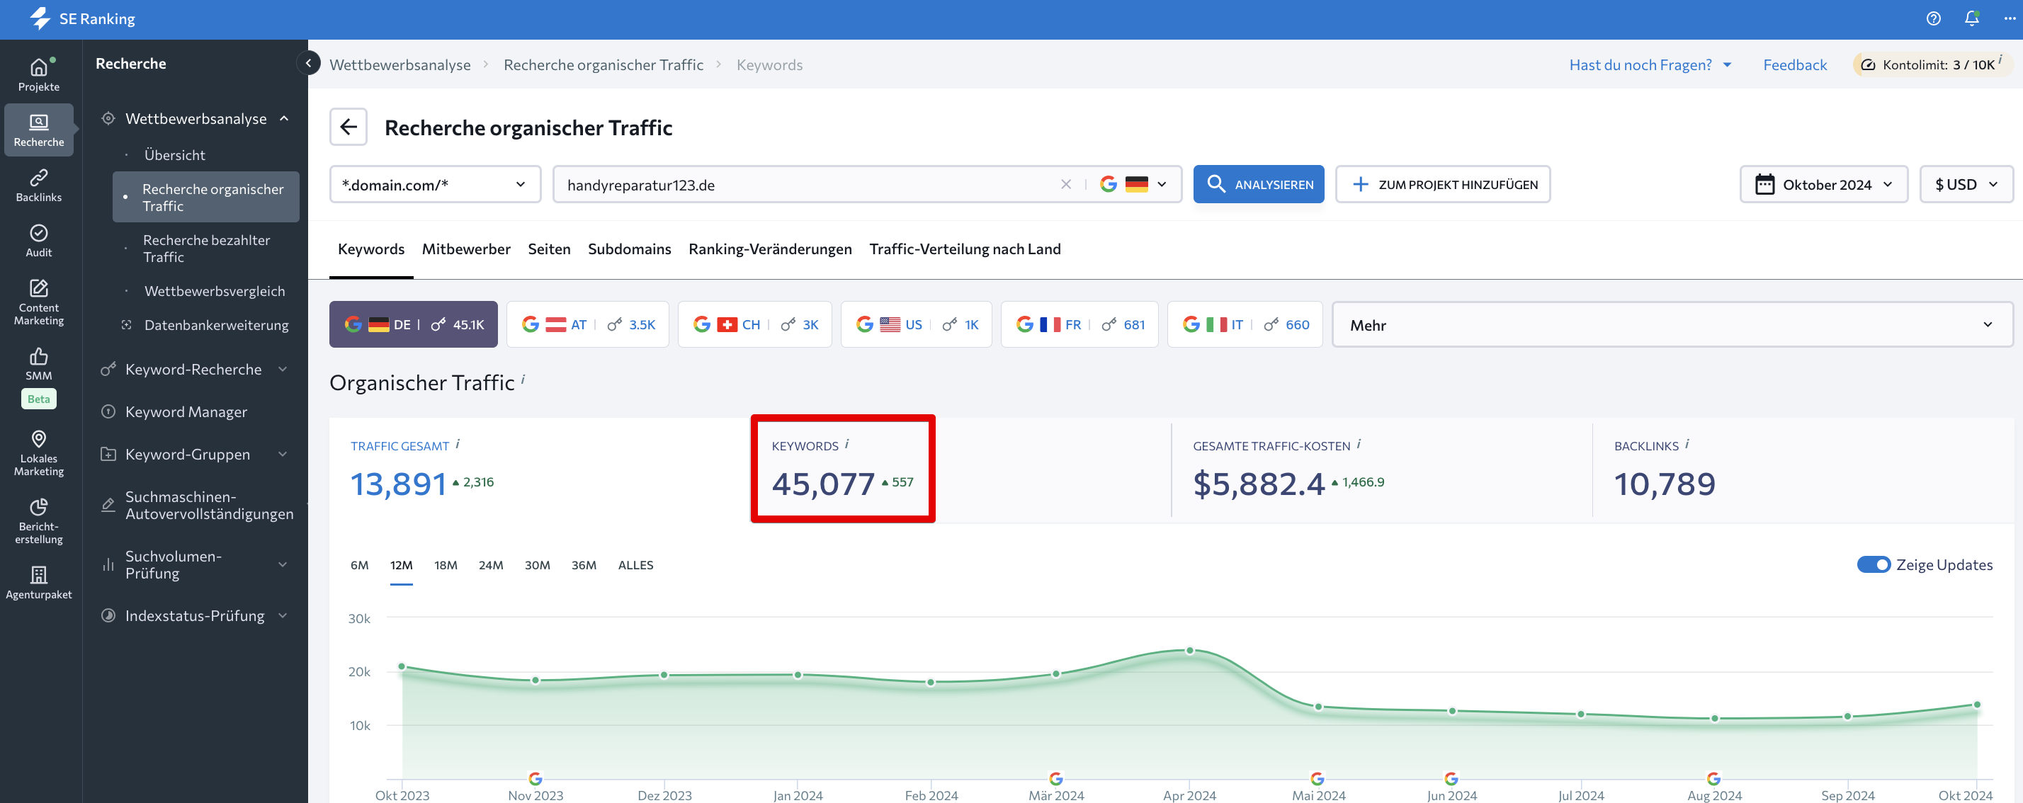Open the three-dot more menu in header

click(x=2009, y=18)
